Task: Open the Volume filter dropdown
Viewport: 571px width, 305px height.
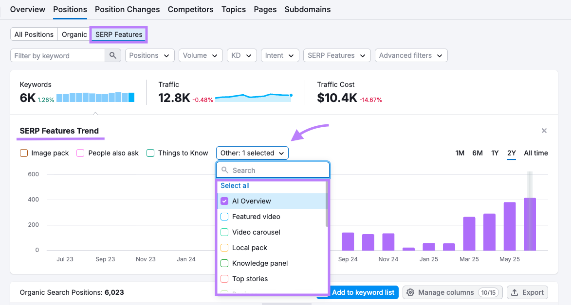Action: click(x=201, y=55)
